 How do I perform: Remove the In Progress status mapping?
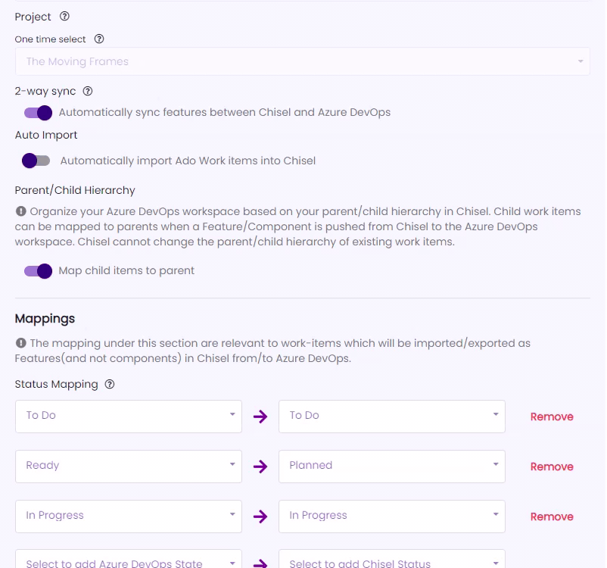tap(552, 517)
